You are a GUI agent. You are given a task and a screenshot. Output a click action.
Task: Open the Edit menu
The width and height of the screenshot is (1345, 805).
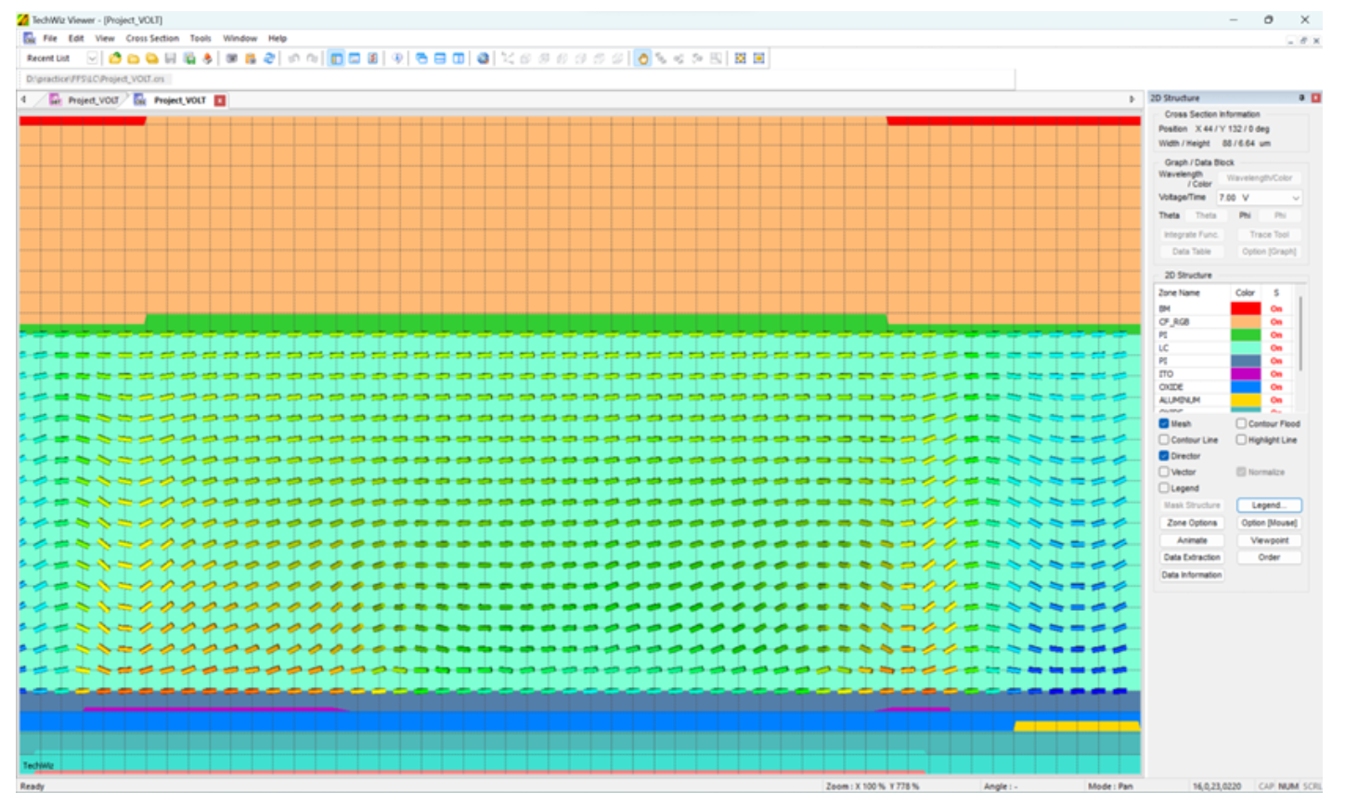tap(76, 39)
